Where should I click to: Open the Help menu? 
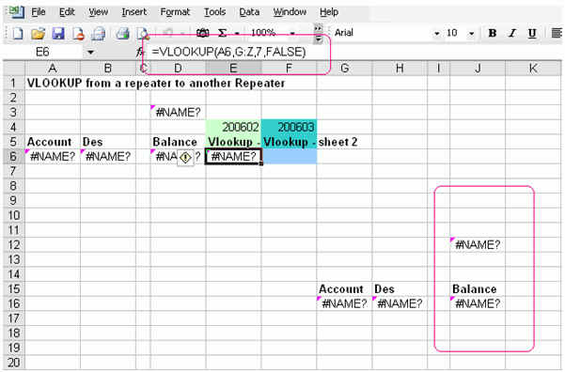point(329,12)
